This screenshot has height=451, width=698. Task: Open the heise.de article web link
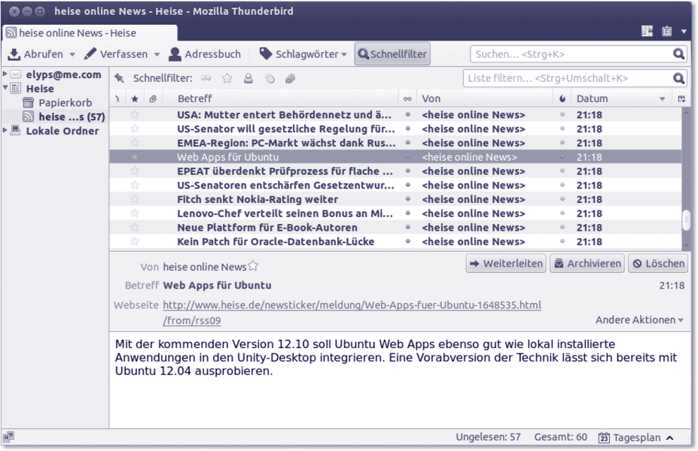pyautogui.click(x=352, y=305)
